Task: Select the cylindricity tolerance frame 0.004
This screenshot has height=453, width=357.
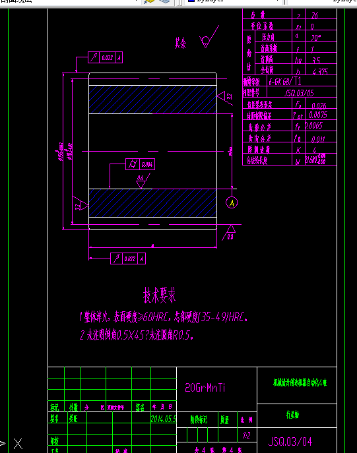Action: click(x=140, y=164)
